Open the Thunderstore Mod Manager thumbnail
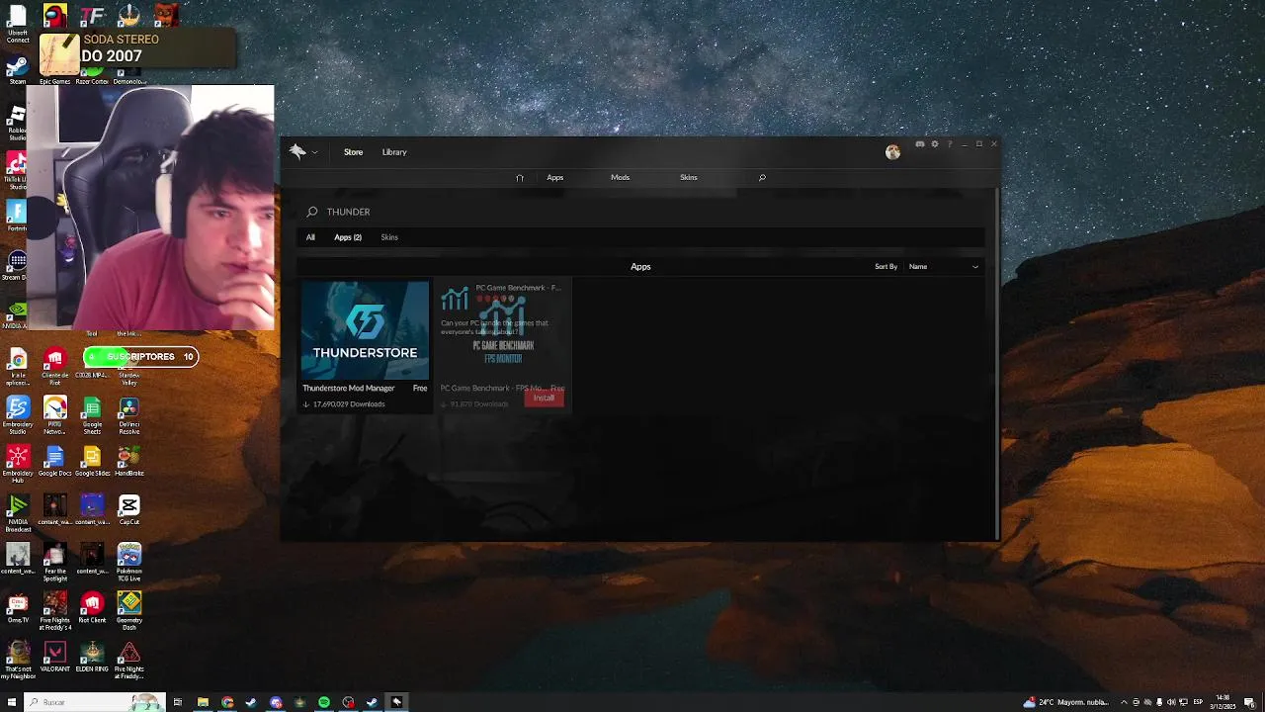Screen dimensions: 1265x712 click(x=365, y=330)
